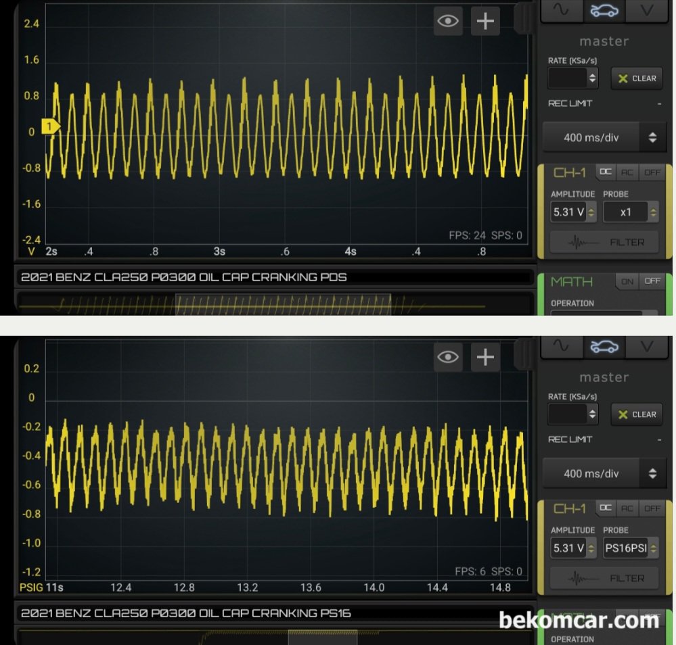Image resolution: width=676 pixels, height=645 pixels.
Task: Click the highlighted window in the lower waveform overview strip
Action: (323, 638)
